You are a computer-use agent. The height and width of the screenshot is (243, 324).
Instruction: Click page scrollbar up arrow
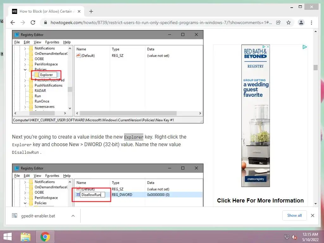(x=315, y=31)
